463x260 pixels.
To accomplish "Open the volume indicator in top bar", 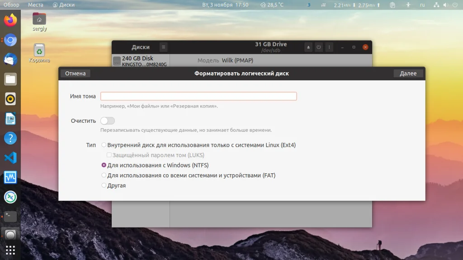I will click(x=445, y=5).
